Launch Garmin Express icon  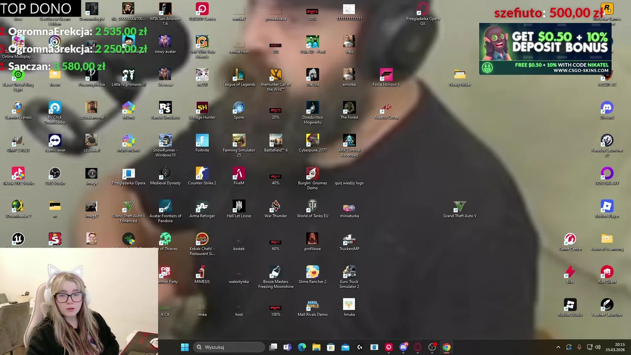[18, 110]
